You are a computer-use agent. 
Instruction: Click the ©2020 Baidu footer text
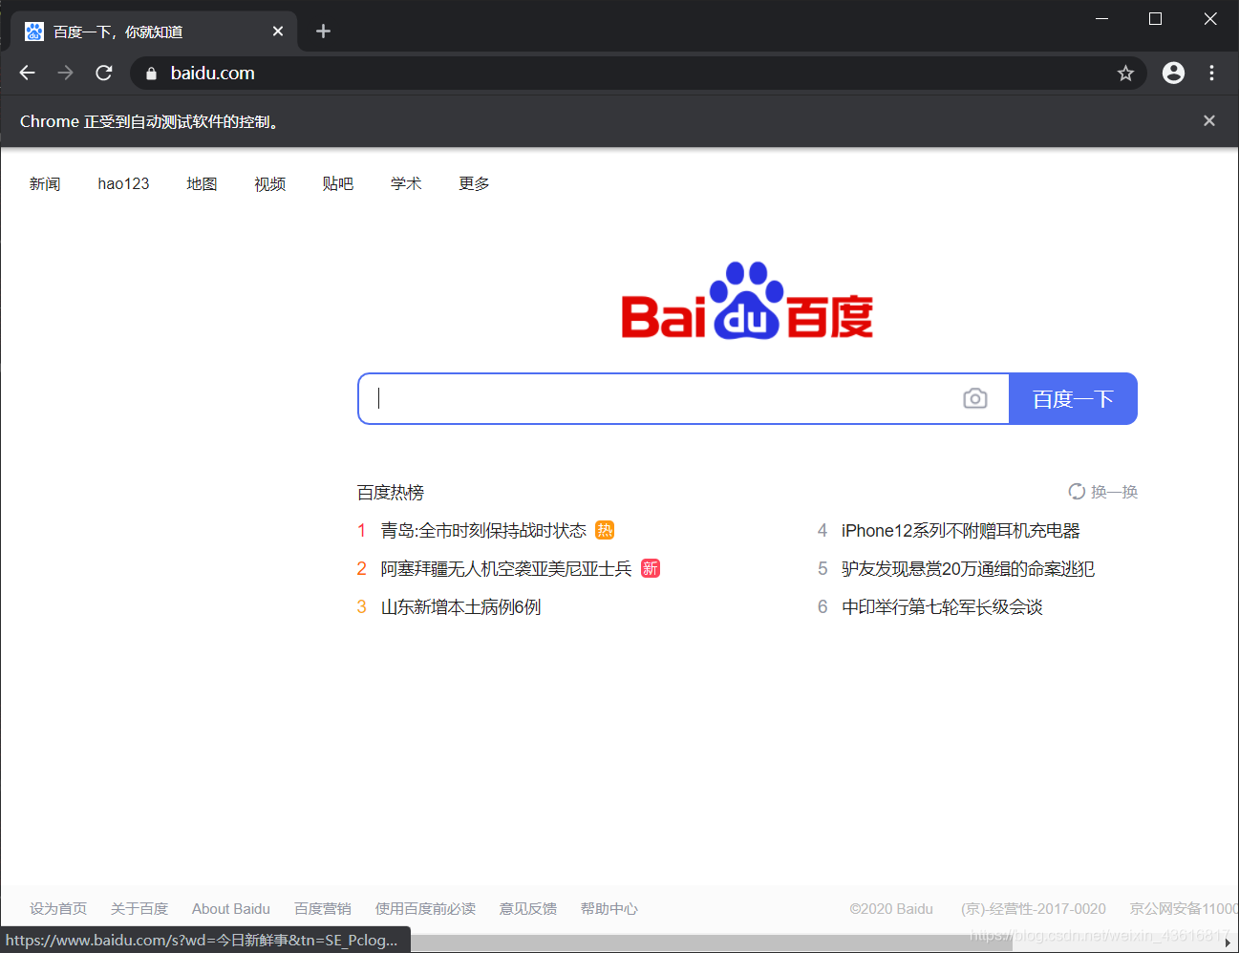coord(891,908)
